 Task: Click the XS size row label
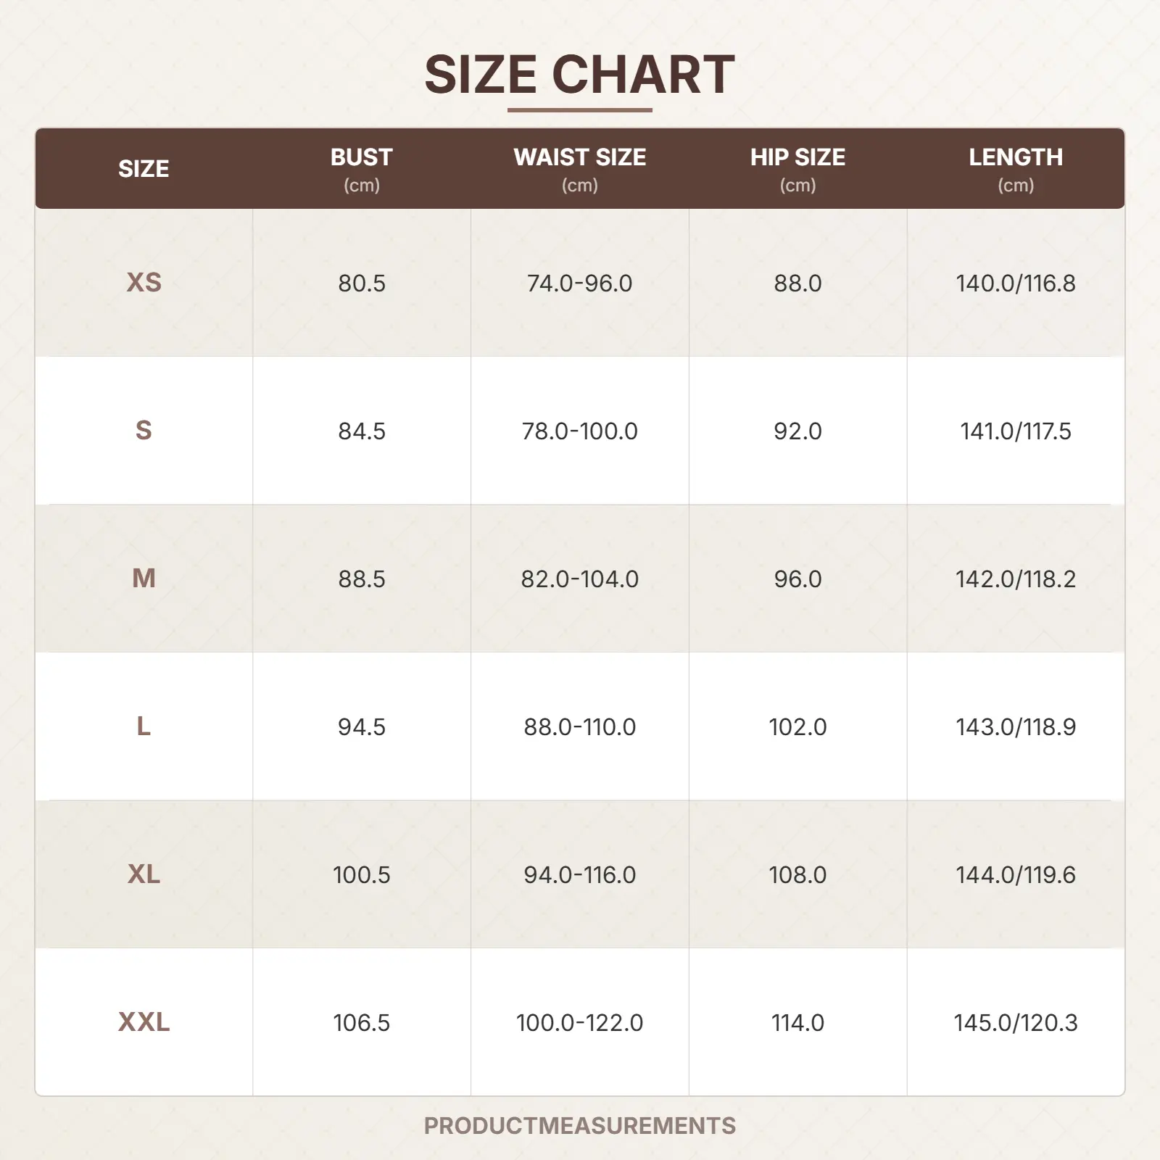(144, 283)
